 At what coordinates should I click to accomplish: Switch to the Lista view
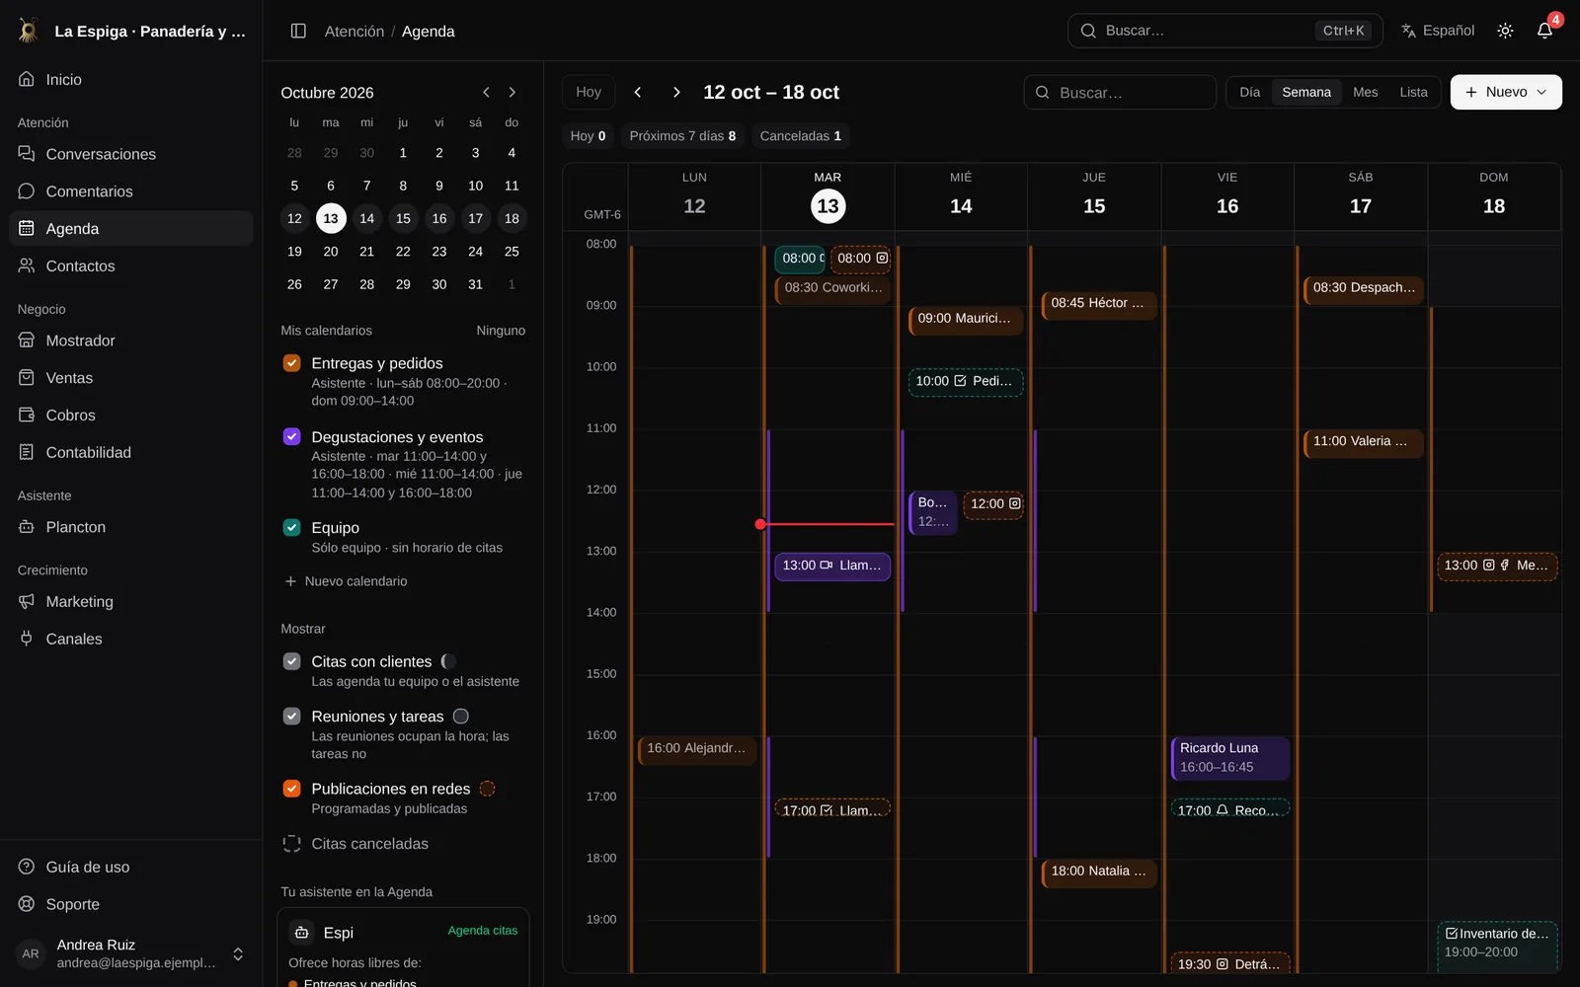pos(1413,92)
